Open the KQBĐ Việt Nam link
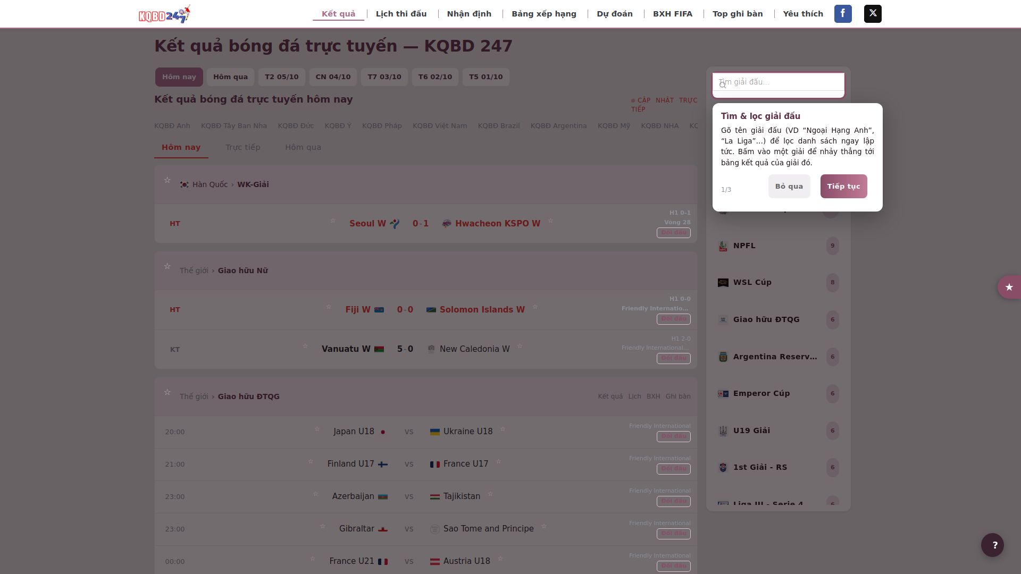 [x=440, y=126]
